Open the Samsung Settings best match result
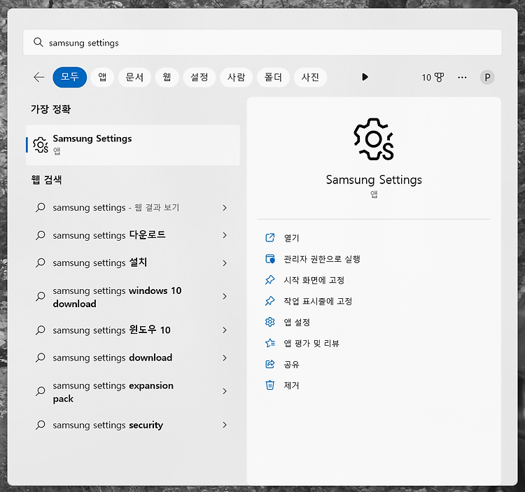 tap(132, 145)
